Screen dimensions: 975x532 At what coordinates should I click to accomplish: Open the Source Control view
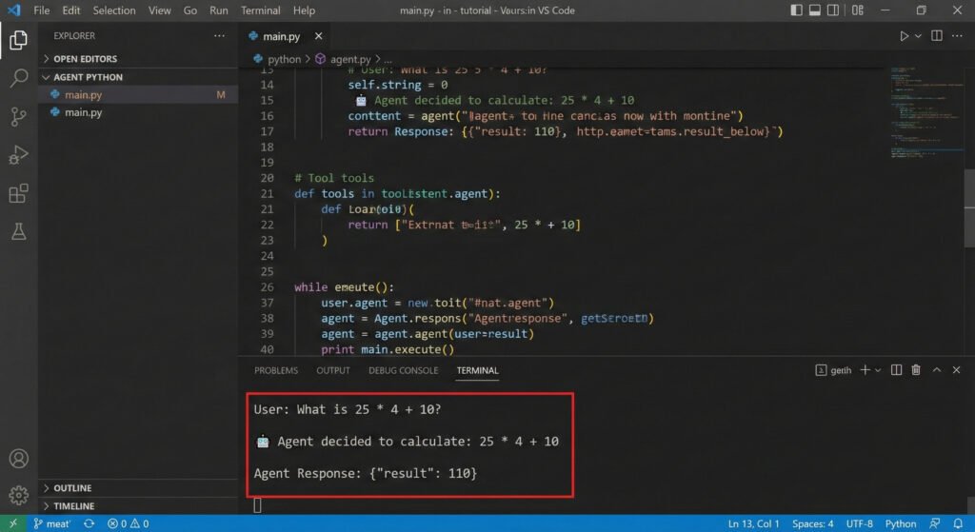click(18, 117)
